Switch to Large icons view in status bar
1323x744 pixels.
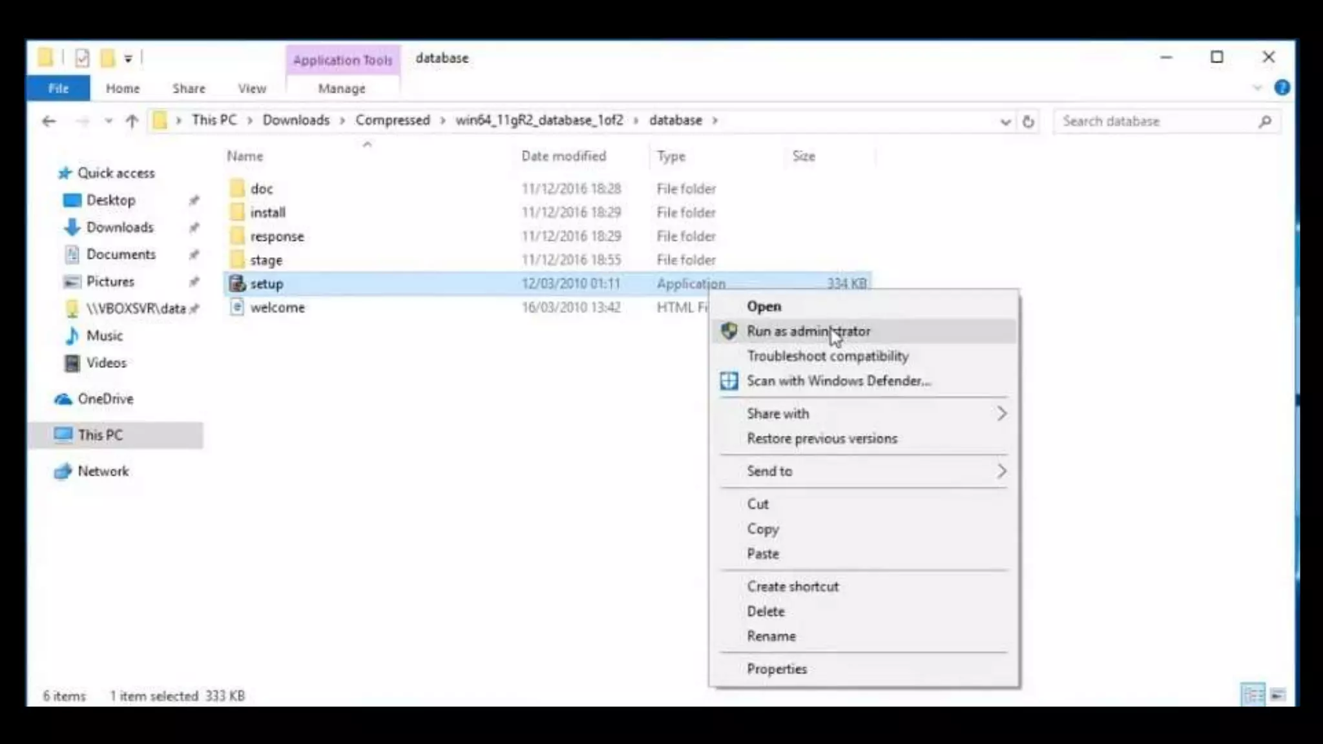point(1277,695)
